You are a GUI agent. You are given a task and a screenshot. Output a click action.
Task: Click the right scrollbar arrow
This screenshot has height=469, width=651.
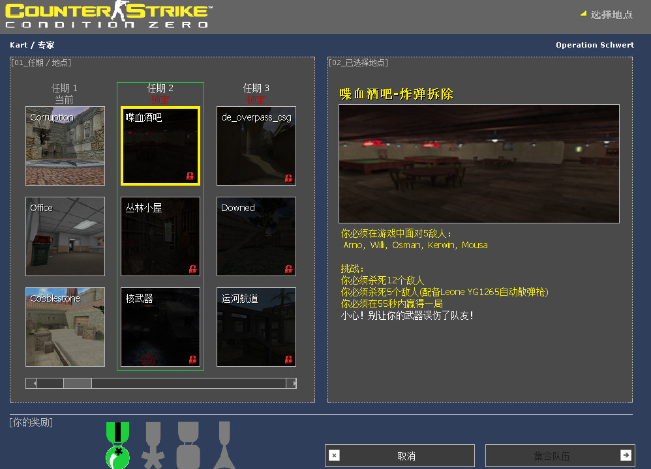pyautogui.click(x=292, y=384)
